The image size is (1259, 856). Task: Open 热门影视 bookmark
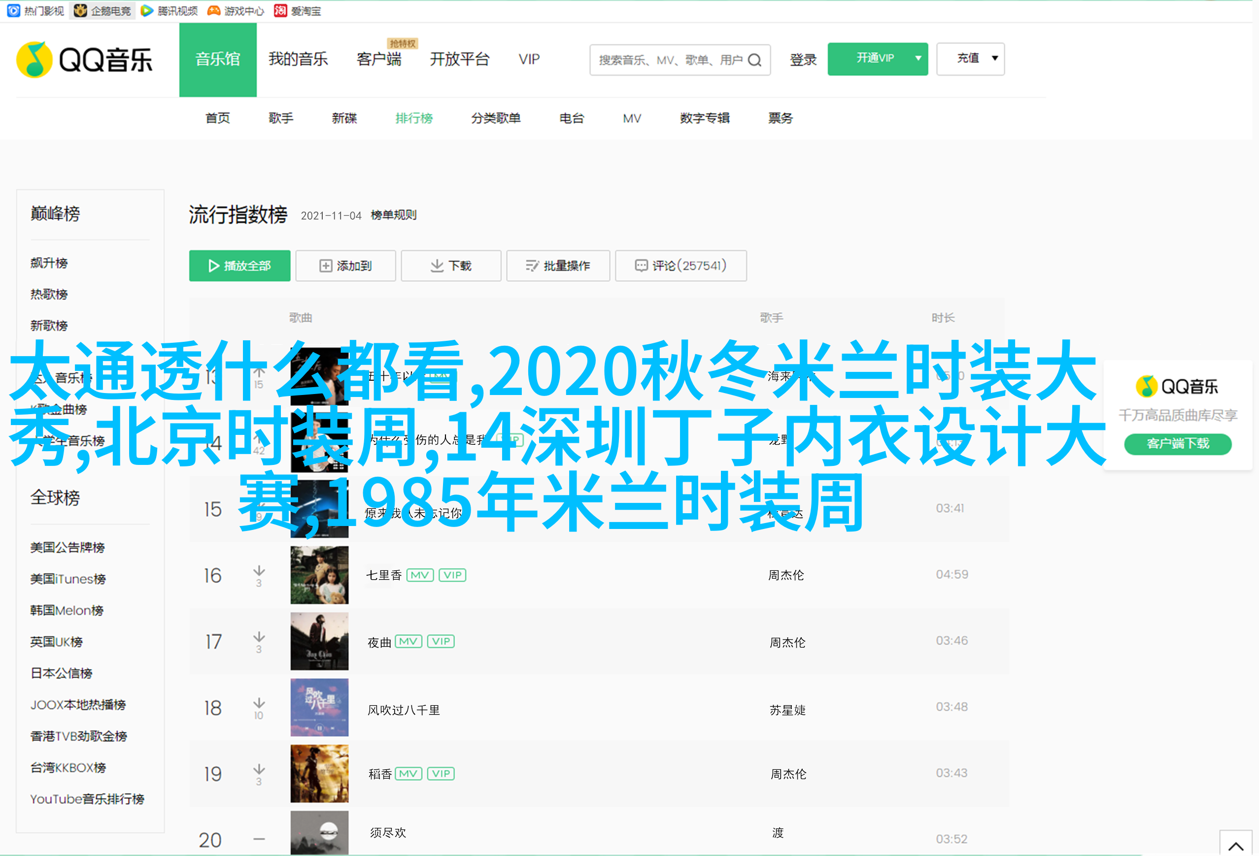(36, 11)
